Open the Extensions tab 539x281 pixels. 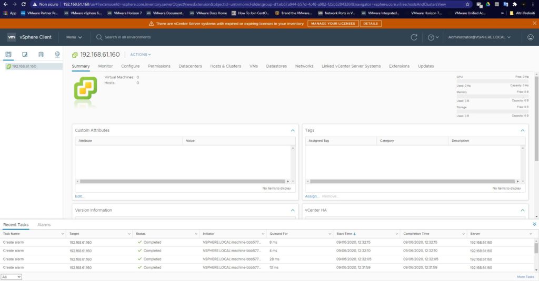(x=399, y=66)
